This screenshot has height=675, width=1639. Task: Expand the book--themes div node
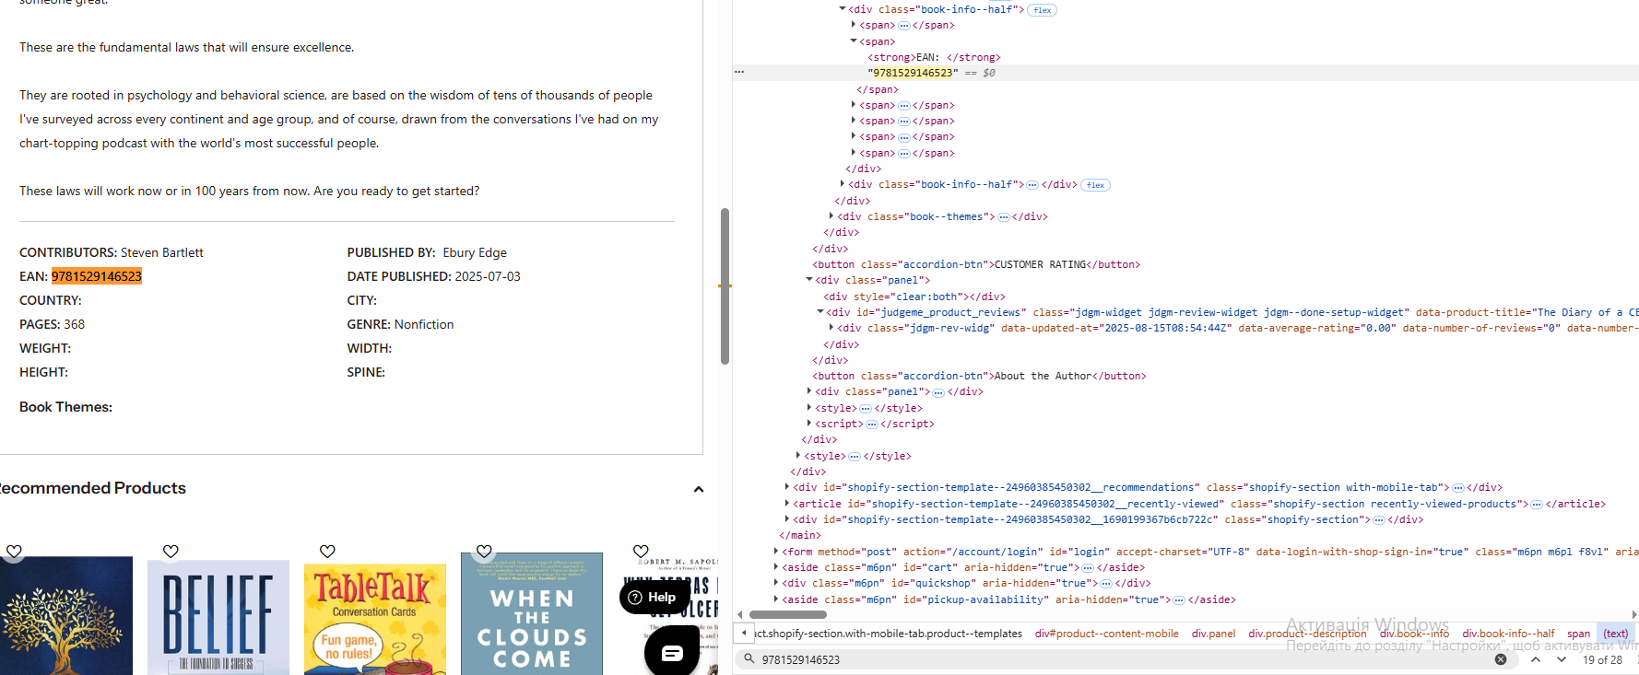[831, 216]
